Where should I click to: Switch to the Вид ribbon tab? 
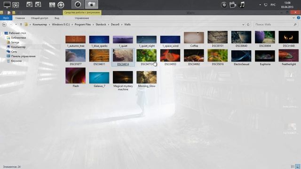click(x=57, y=18)
